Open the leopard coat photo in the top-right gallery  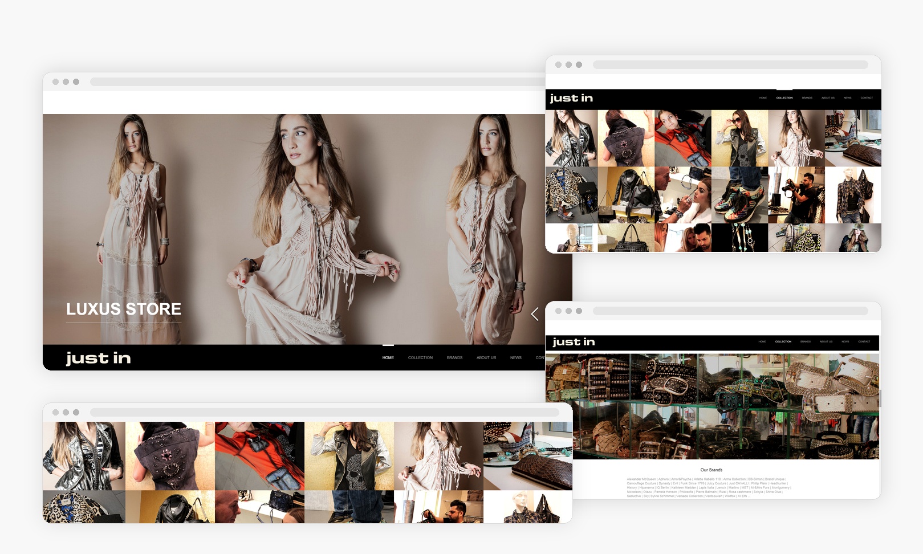(571, 195)
